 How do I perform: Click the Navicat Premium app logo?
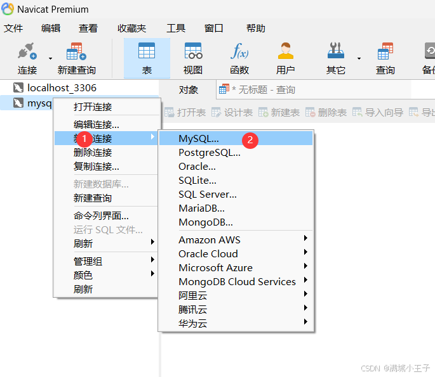(8, 9)
